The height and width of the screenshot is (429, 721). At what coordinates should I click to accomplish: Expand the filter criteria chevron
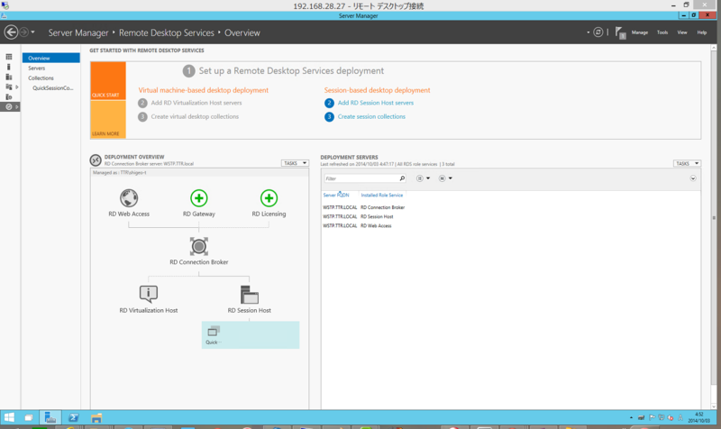[x=693, y=178]
